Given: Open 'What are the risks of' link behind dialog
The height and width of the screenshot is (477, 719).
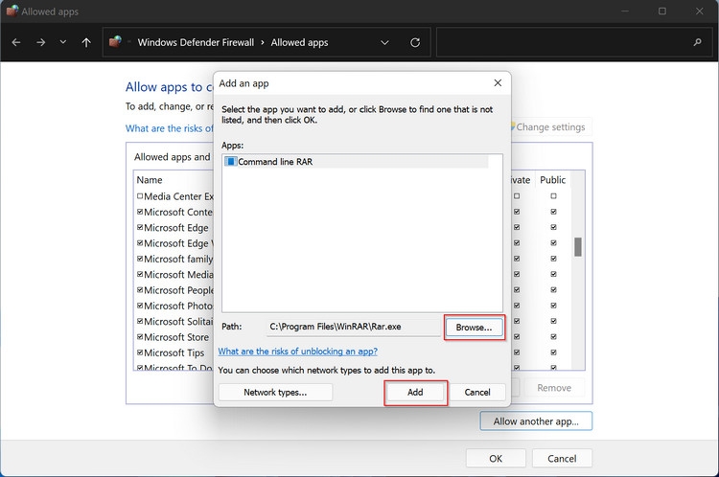Looking at the screenshot, I should point(170,128).
